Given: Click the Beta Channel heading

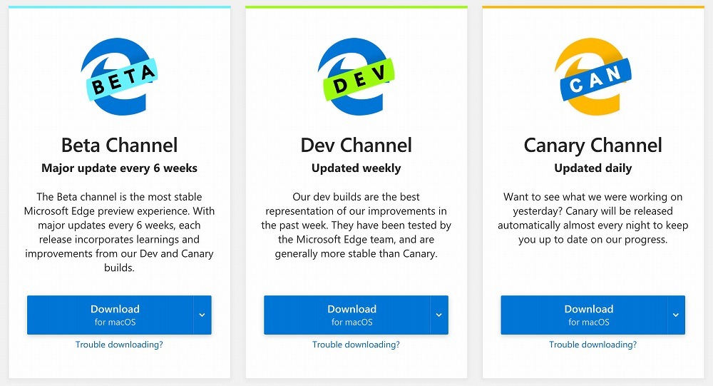Looking at the screenshot, I should [119, 145].
